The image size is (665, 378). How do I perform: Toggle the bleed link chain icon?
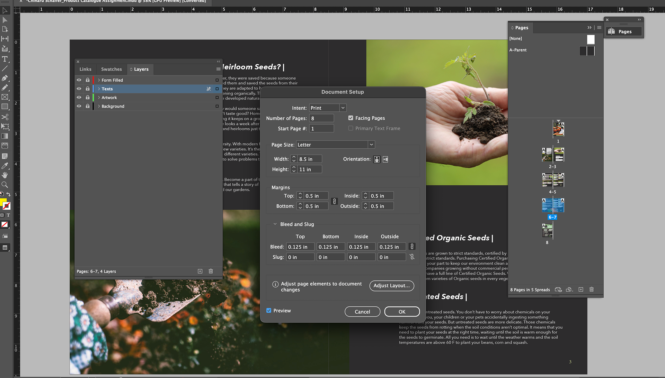point(412,247)
